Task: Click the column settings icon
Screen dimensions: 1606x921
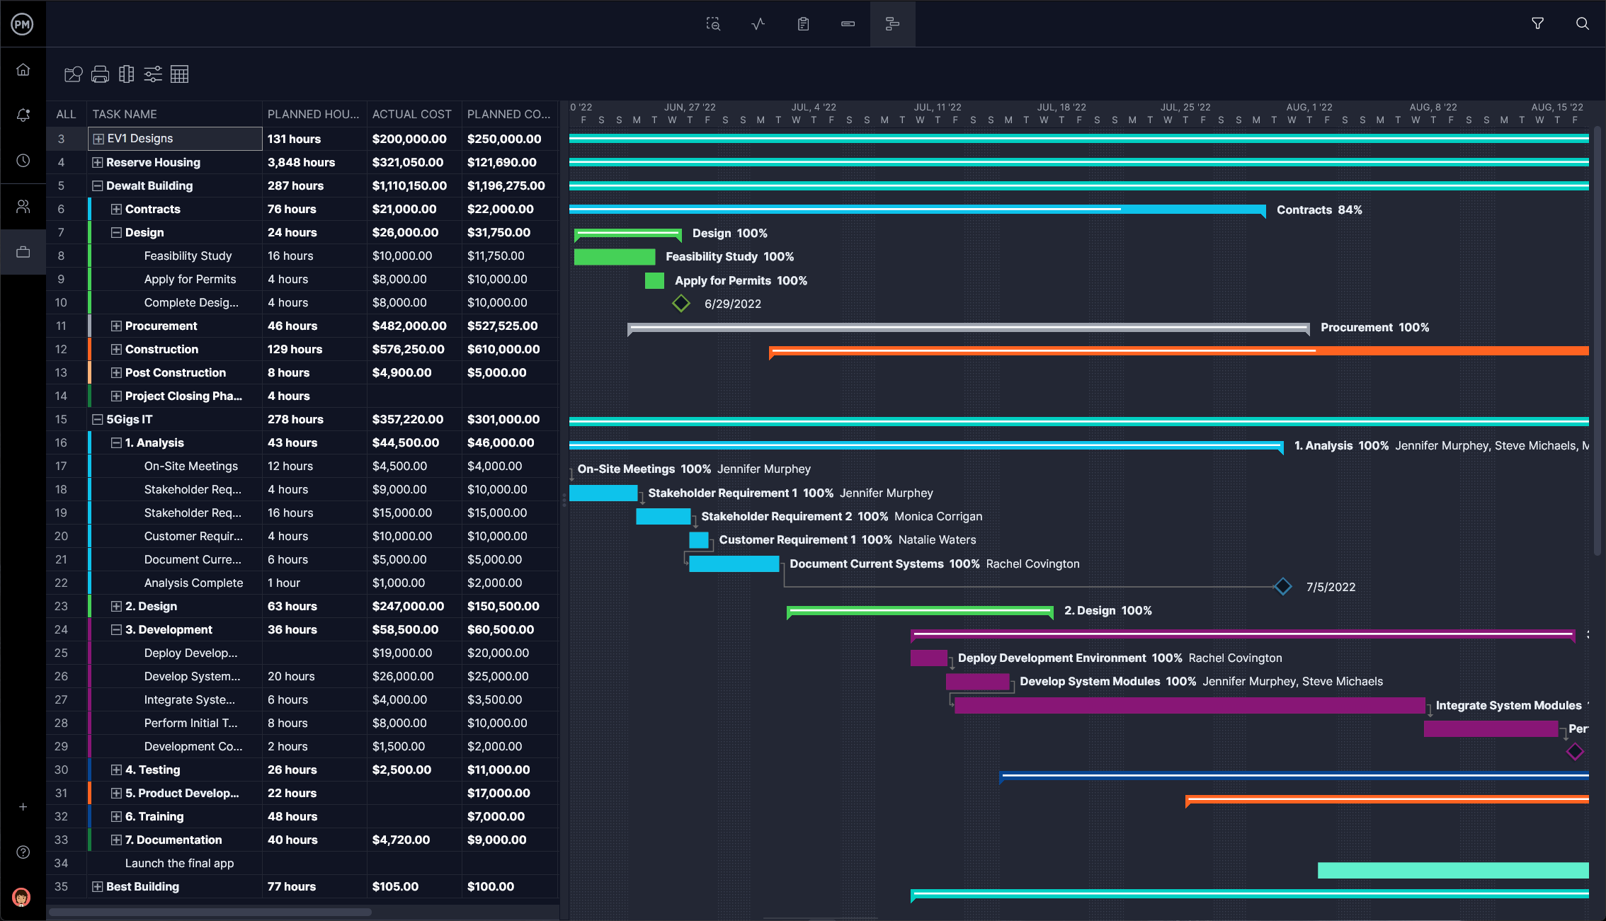Action: point(126,74)
